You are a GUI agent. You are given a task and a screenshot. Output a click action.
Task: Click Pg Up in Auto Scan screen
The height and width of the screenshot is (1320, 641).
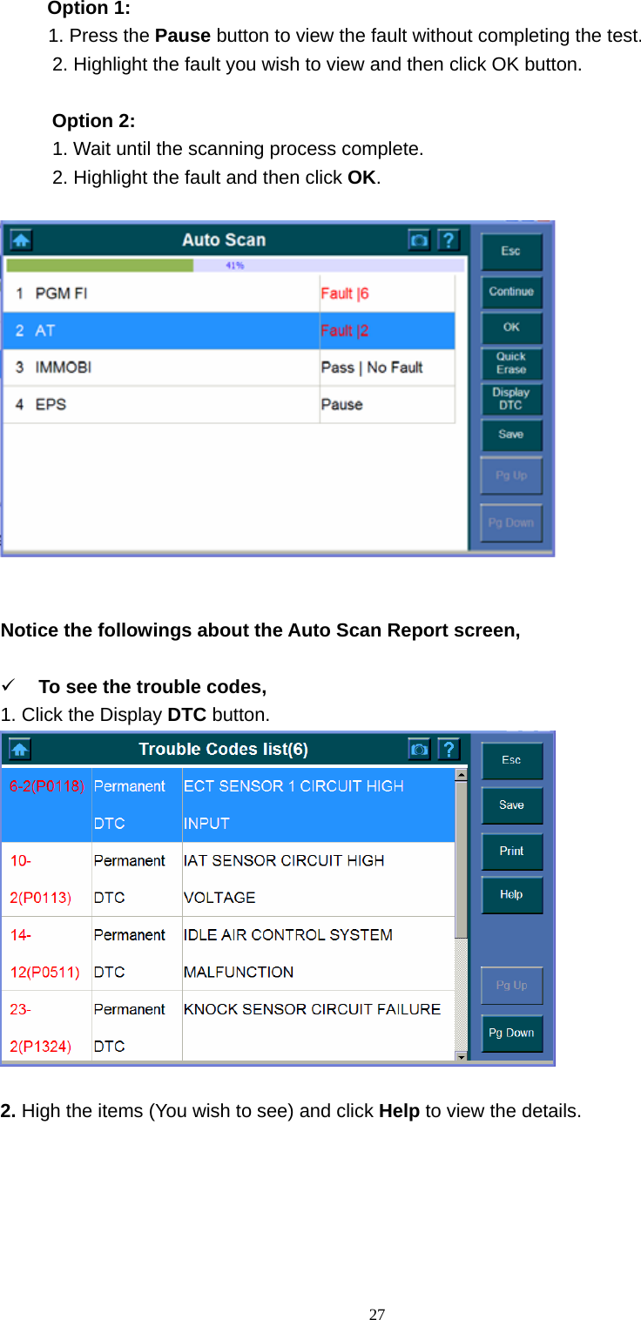point(511,475)
